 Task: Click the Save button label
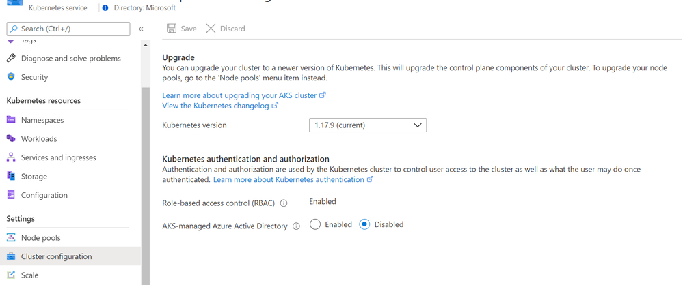pos(189,29)
